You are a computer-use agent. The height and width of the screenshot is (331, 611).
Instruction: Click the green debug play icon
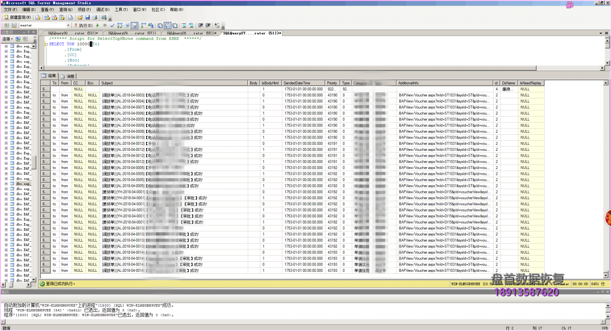coord(98,25)
